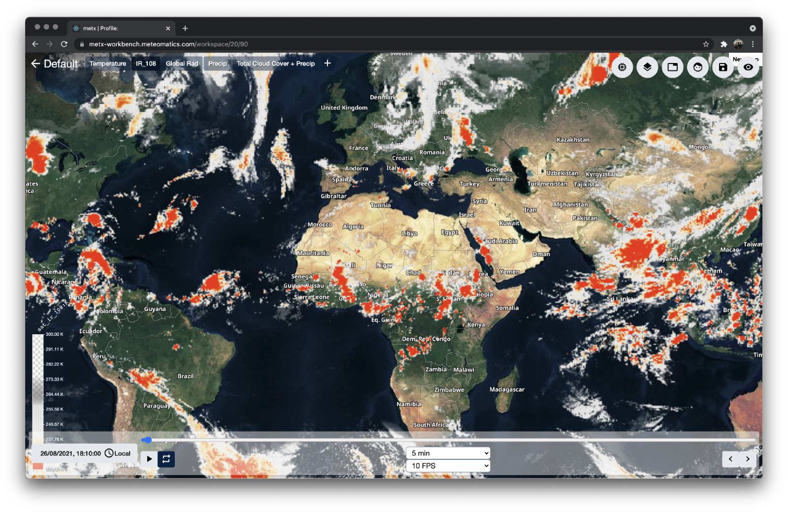788x512 pixels.
Task: Open the browser extensions puzzle icon
Action: (x=723, y=44)
